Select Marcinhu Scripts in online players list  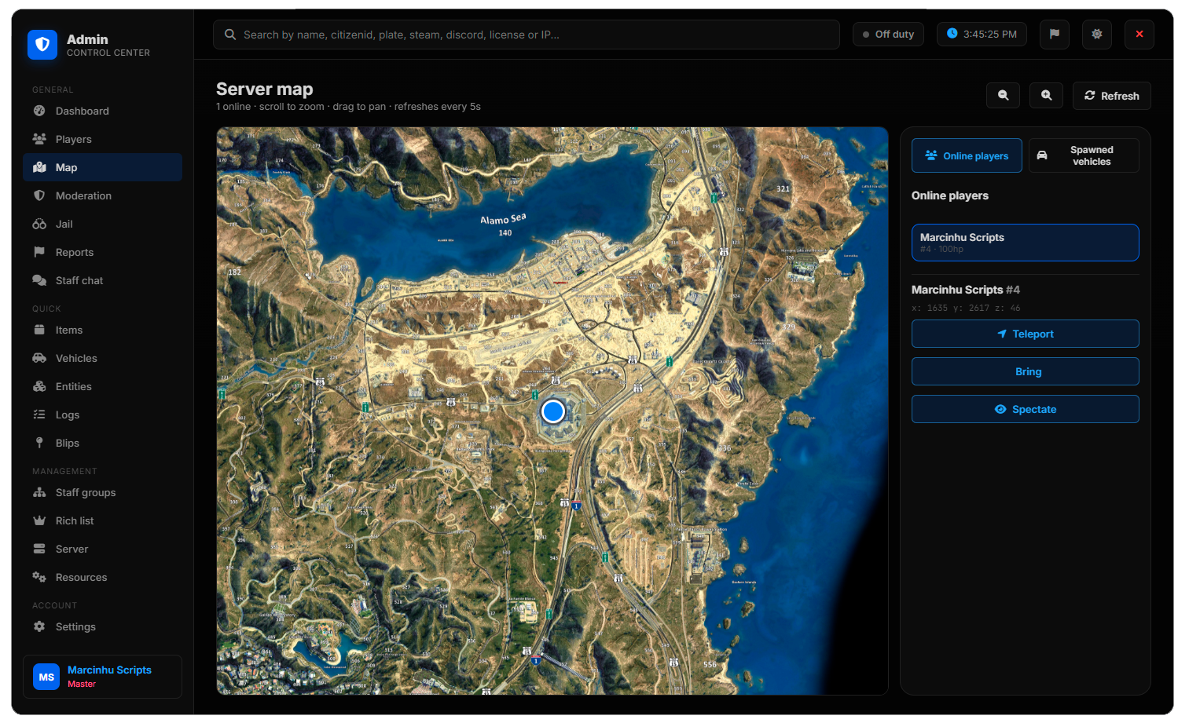1025,243
